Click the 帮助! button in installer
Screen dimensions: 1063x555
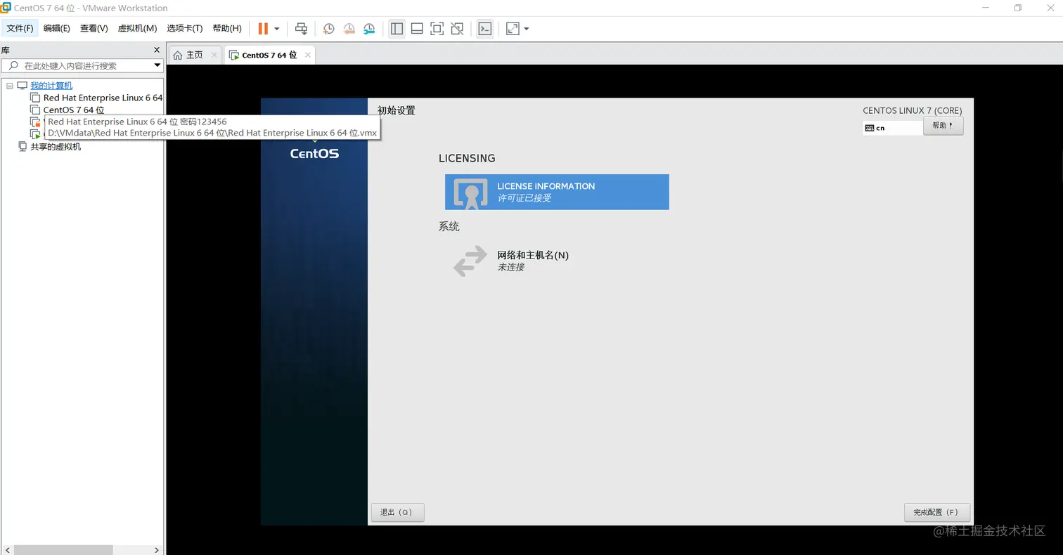(943, 126)
